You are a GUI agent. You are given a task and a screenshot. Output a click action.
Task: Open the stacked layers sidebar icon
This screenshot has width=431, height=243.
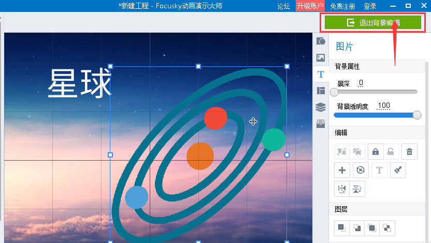(x=321, y=107)
